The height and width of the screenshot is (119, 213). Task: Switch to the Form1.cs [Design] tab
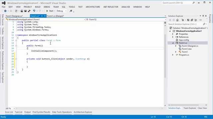[56, 16]
